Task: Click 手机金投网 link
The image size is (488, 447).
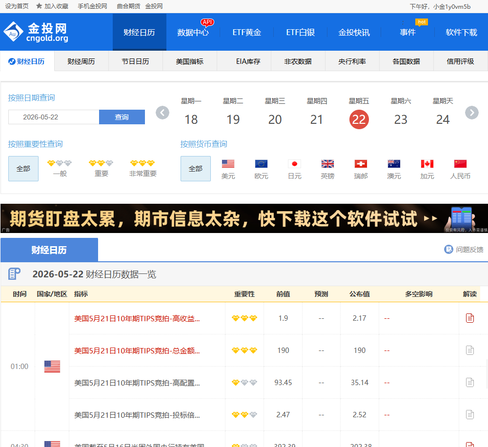Action: point(92,6)
